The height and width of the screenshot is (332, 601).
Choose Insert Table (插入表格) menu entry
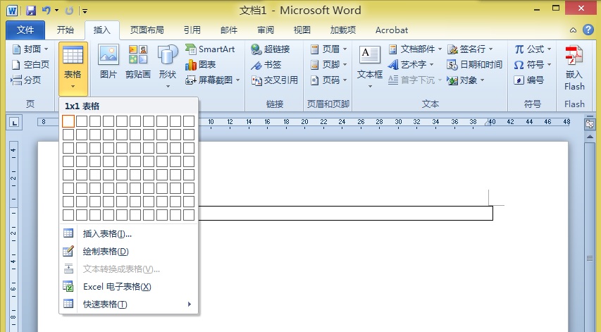tap(107, 234)
